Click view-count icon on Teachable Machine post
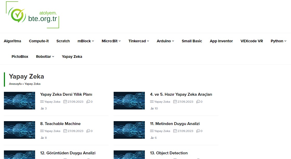291x159 pixels. click(x=42, y=137)
